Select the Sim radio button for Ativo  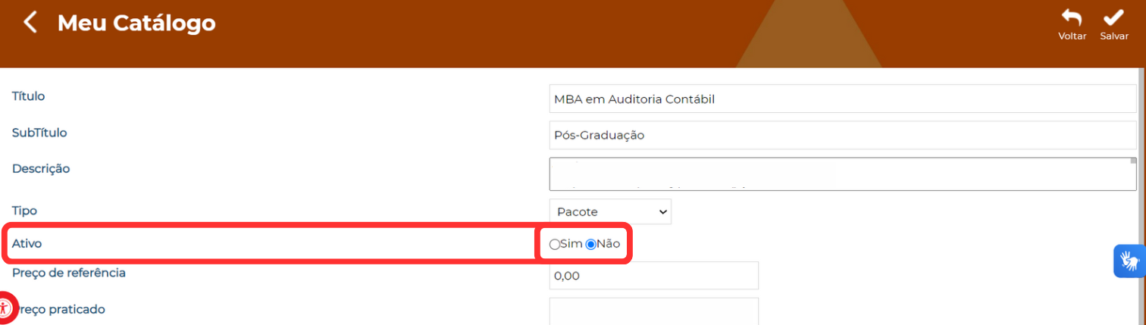[x=554, y=244]
